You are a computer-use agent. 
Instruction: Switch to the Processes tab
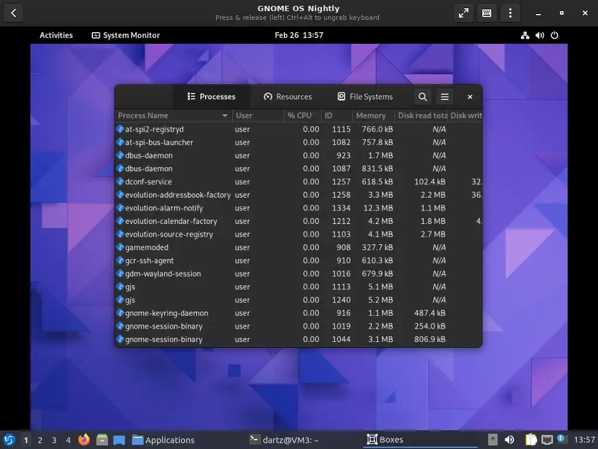[211, 96]
